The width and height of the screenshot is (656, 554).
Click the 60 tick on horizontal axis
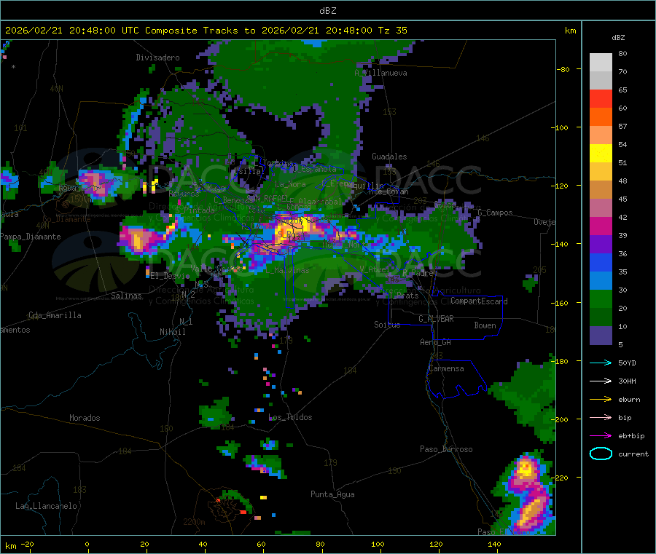(x=261, y=544)
